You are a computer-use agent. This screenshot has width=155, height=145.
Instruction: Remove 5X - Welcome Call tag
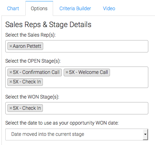[x=67, y=72]
